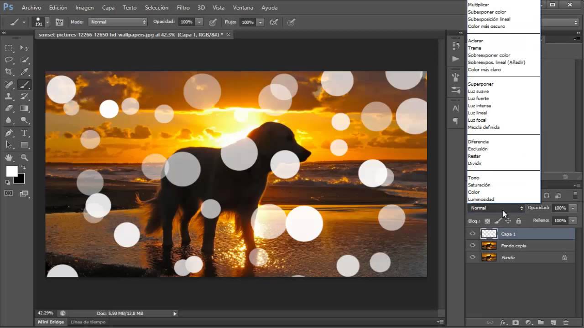Open layer style fx menu

(x=503, y=322)
